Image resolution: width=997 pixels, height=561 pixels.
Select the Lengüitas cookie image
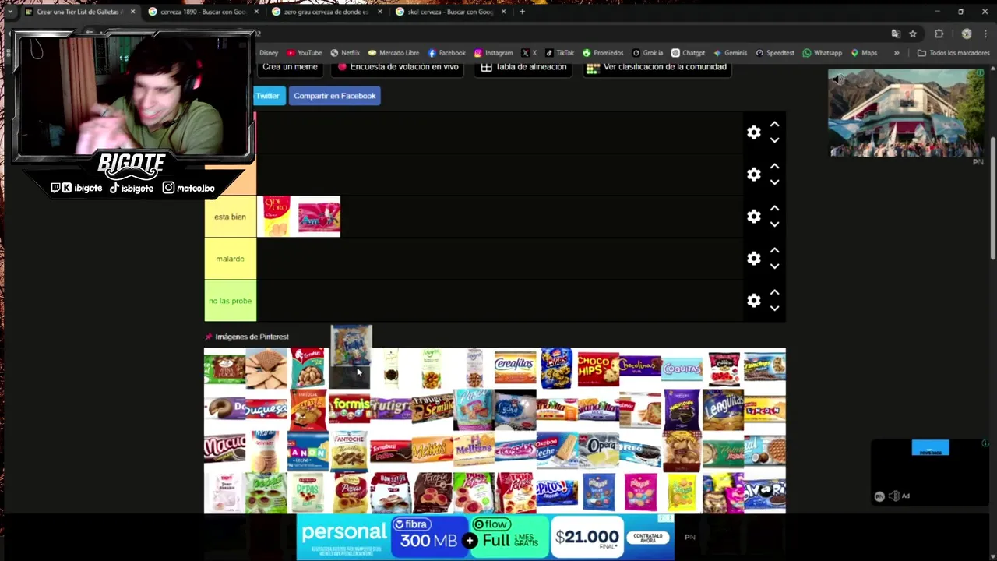tap(723, 410)
